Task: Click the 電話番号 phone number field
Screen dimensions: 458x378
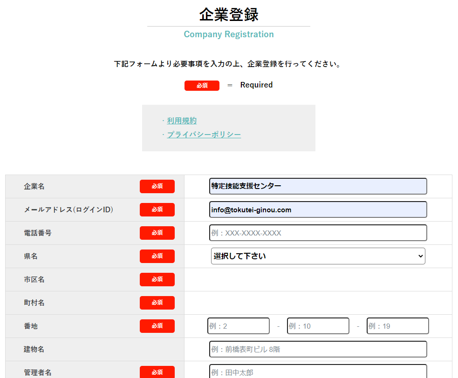Action: 318,233
